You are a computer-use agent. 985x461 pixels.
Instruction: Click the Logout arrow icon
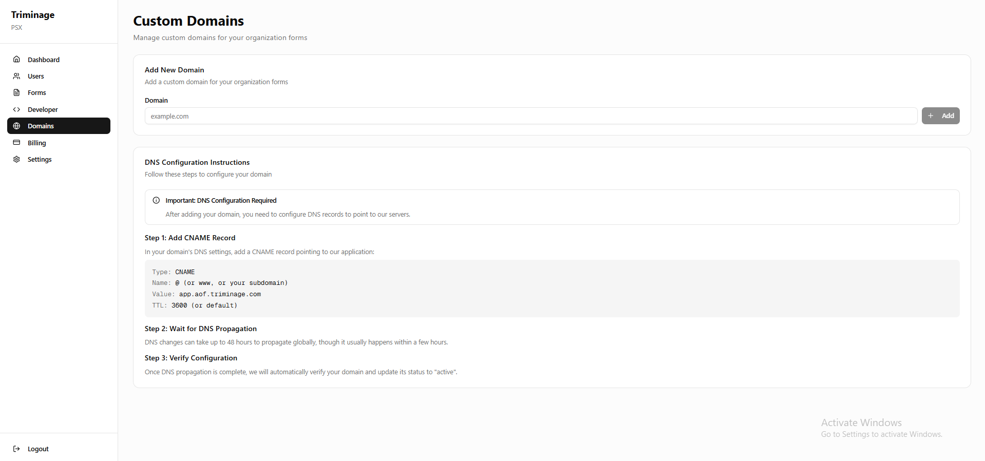[17, 449]
